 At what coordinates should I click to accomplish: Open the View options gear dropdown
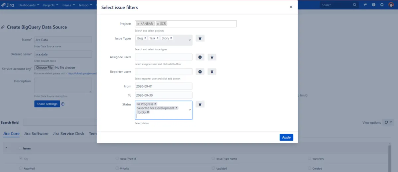tap(388, 122)
